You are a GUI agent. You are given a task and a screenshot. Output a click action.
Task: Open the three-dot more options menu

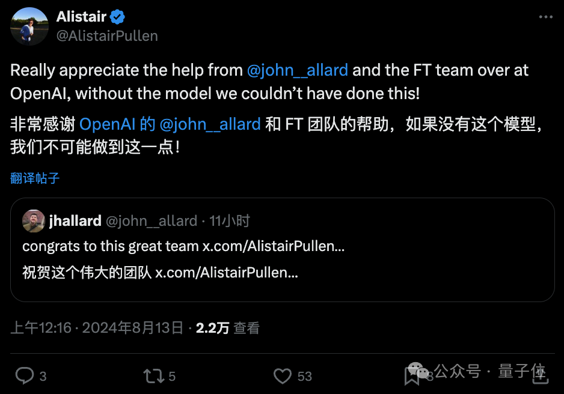545,17
